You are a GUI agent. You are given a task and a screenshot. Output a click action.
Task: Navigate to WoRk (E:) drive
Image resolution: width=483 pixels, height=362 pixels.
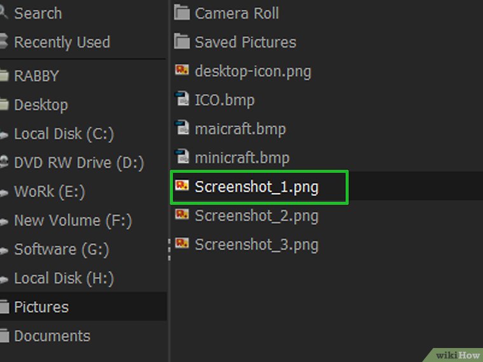coord(50,192)
